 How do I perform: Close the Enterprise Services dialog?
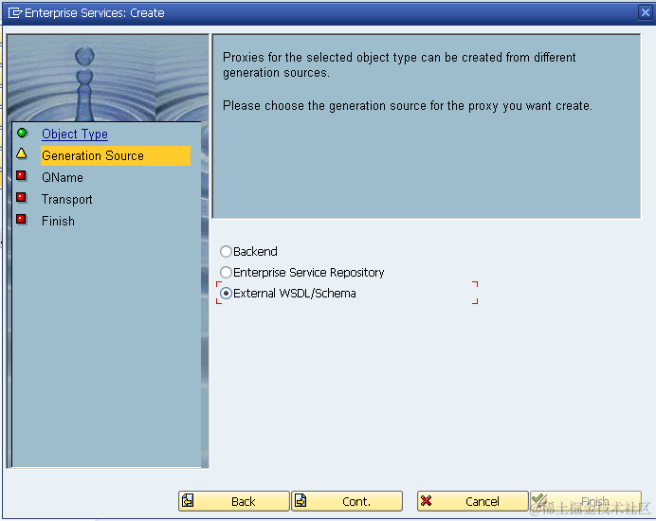click(x=646, y=12)
